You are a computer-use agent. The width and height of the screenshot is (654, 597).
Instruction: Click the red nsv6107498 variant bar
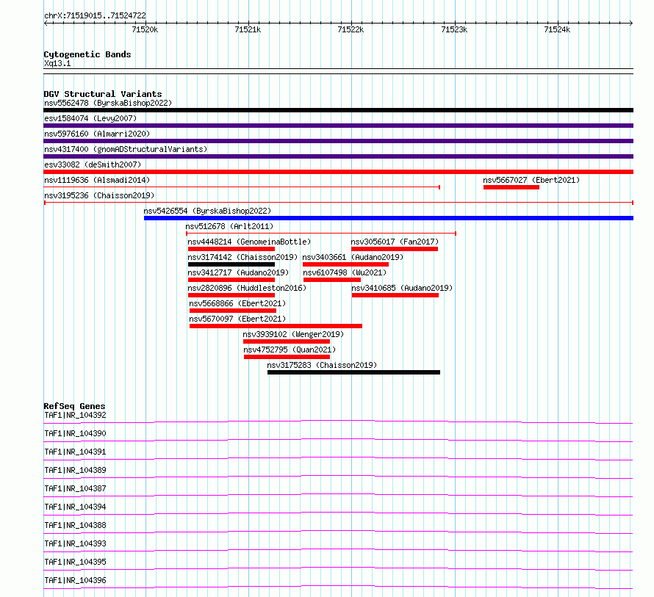tap(332, 280)
